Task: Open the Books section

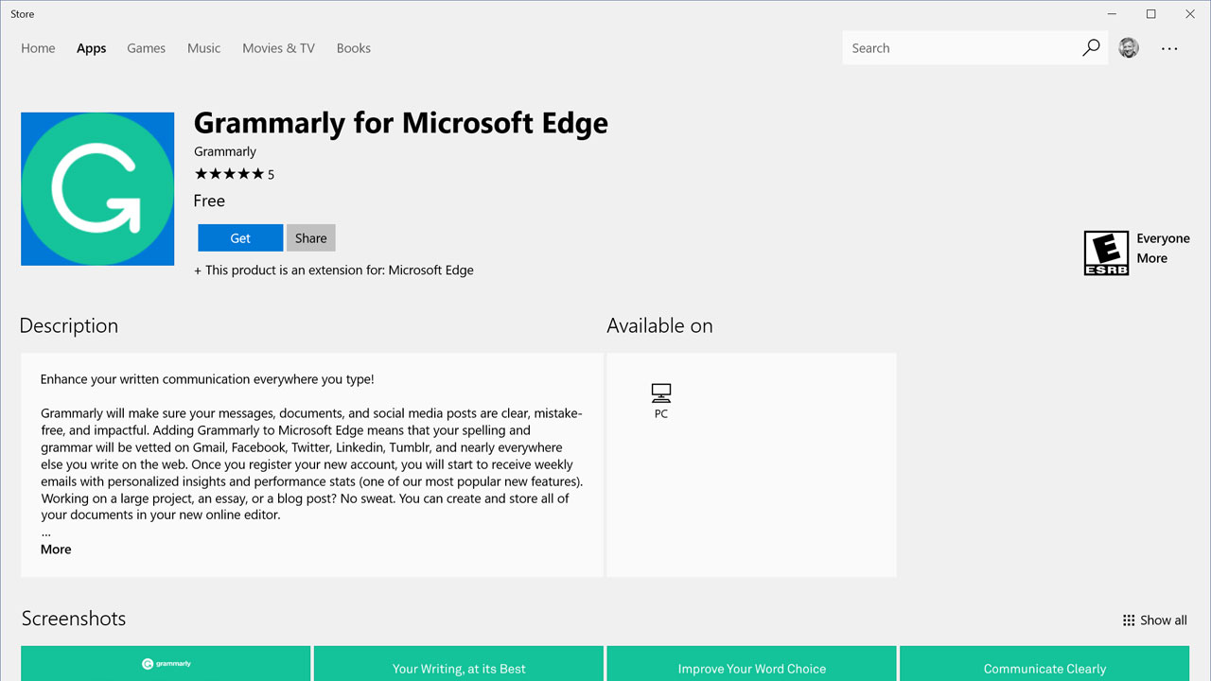Action: (x=353, y=48)
